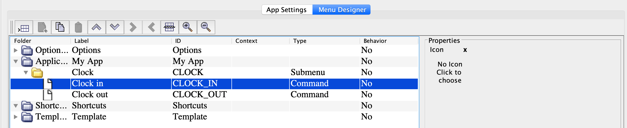Select the Clock out command row
Screen dimensions: 627x128
click(90, 94)
